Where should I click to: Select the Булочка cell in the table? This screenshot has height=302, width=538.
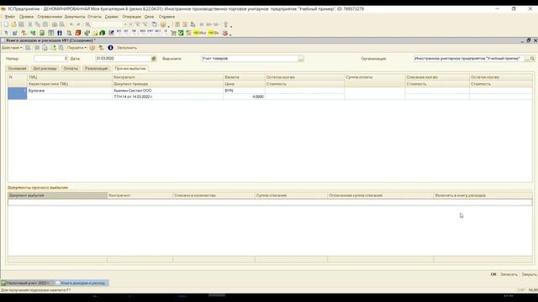pos(70,91)
